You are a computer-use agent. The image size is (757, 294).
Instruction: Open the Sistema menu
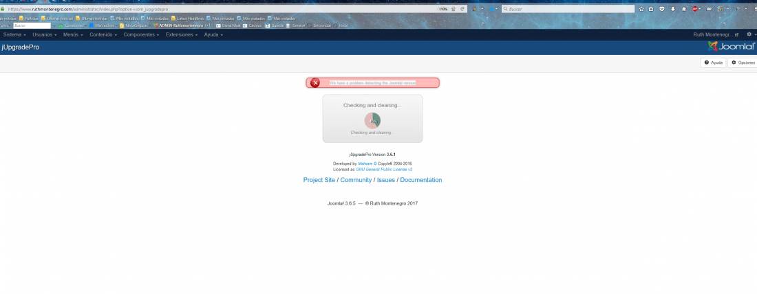pos(14,35)
